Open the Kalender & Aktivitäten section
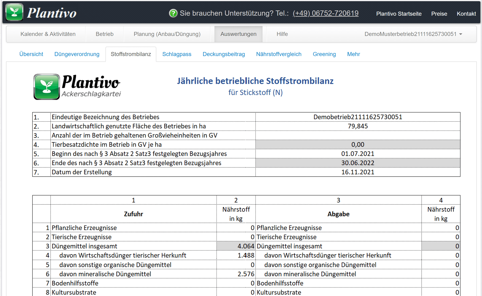482x296 pixels. (x=48, y=34)
